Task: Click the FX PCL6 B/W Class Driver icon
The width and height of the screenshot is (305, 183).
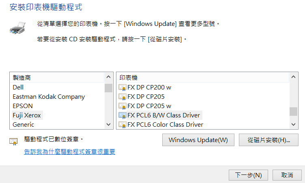Action: tap(122, 115)
